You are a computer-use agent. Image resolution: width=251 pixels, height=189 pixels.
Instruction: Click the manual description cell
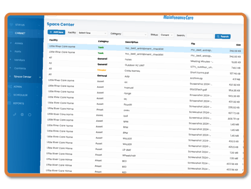point(129,88)
